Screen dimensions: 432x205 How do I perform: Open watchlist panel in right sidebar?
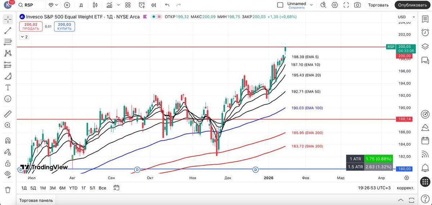coord(425,20)
